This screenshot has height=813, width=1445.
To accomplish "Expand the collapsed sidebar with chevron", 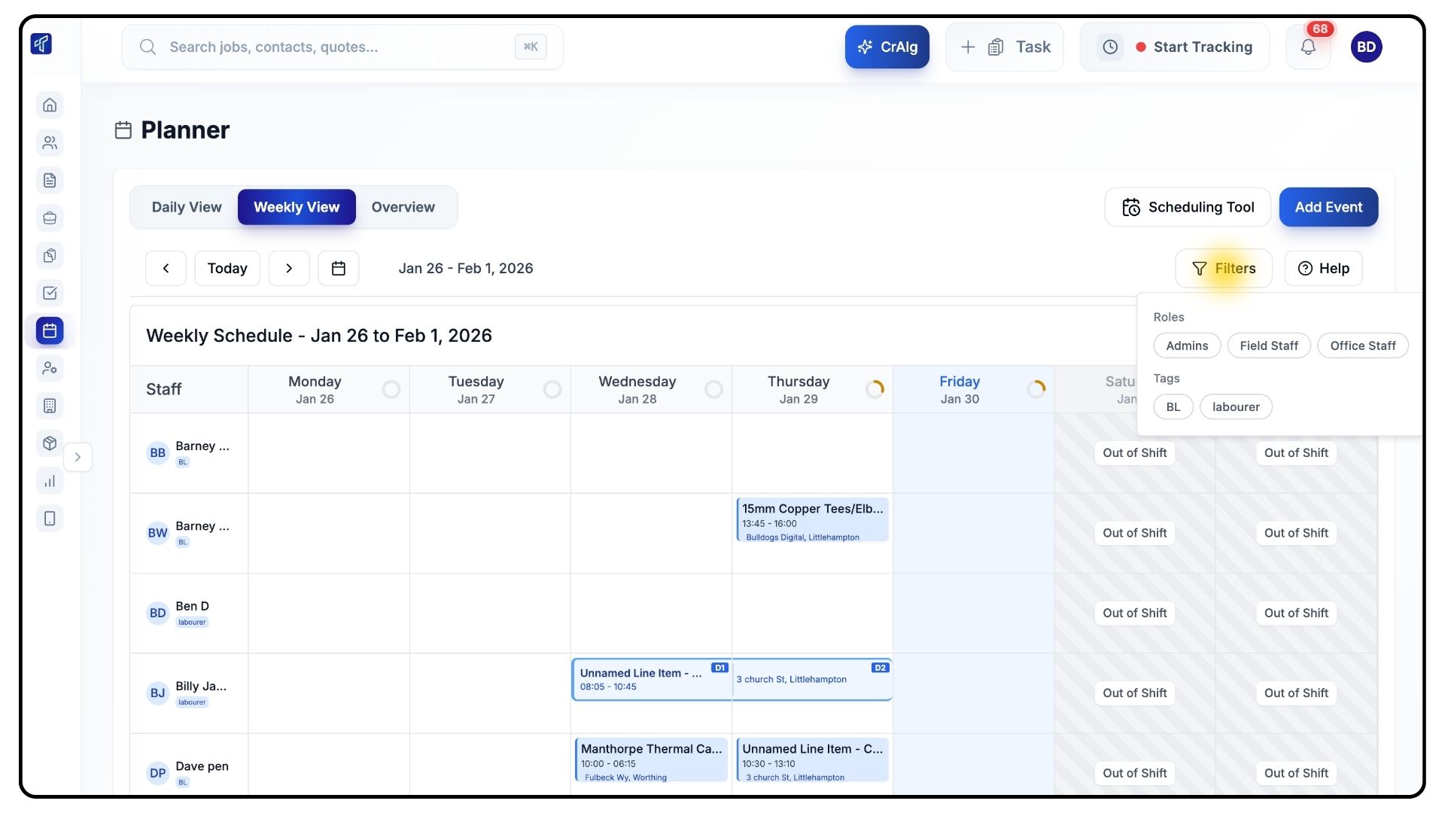I will pyautogui.click(x=78, y=457).
